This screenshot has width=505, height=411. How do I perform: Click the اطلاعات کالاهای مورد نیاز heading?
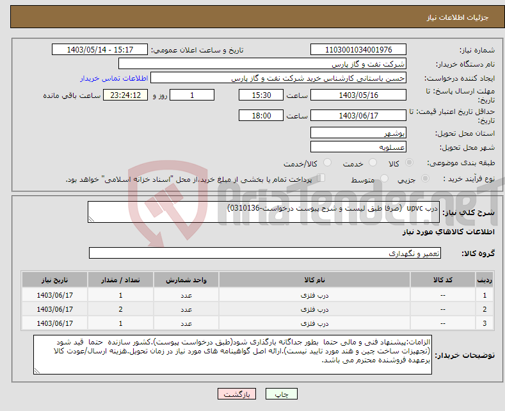coord(448,232)
